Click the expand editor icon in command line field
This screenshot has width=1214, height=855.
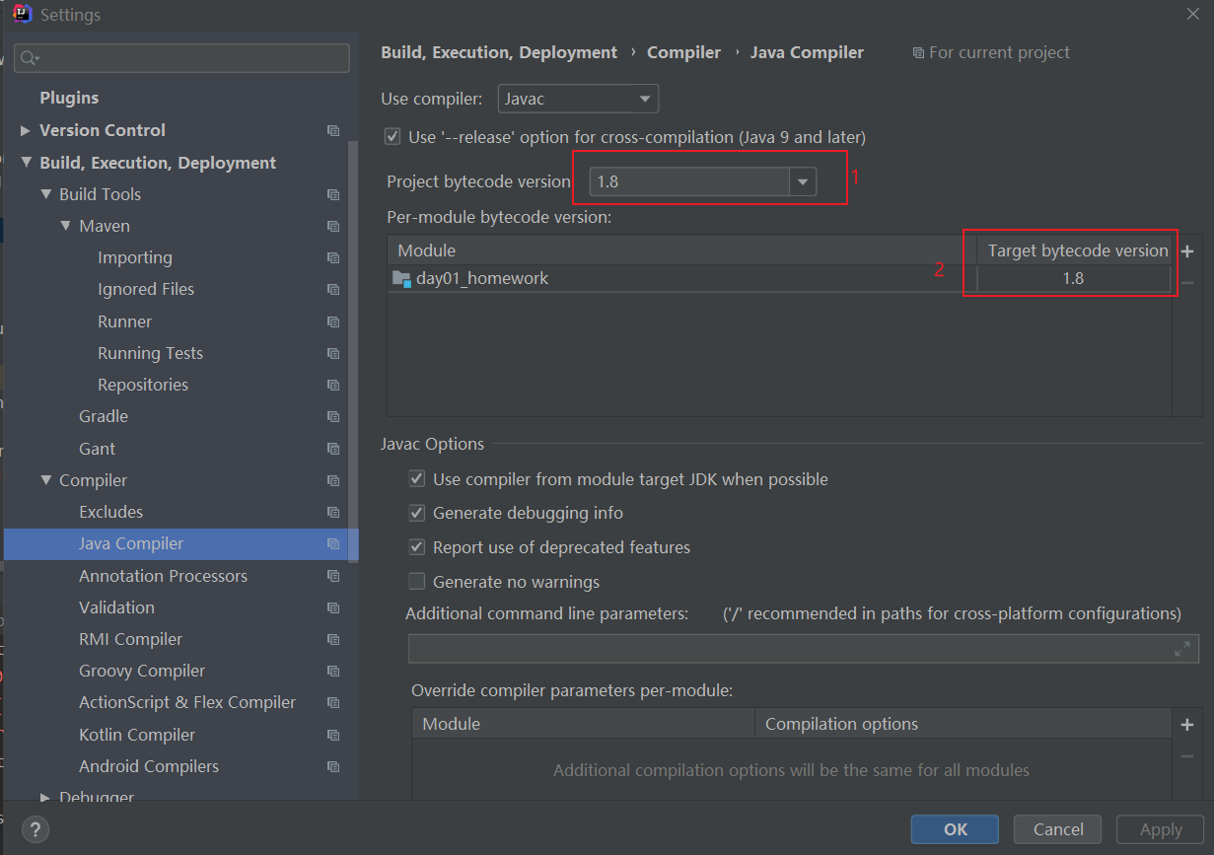[x=1181, y=648]
